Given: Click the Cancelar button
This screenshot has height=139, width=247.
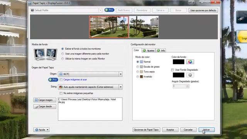Looking at the screenshot, I should tap(188, 130).
